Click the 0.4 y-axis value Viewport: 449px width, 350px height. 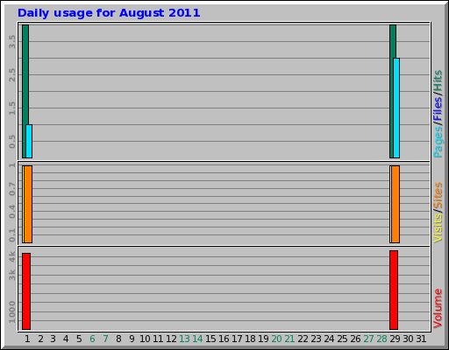pos(12,212)
